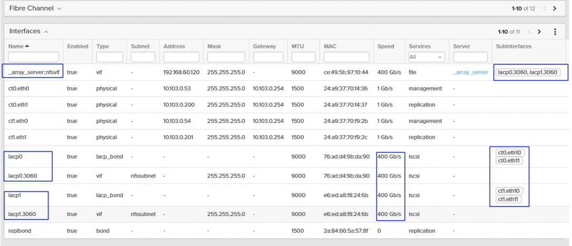Click MAC ce:49:5b:97:10:44
The height and width of the screenshot is (246, 572).
(346, 72)
